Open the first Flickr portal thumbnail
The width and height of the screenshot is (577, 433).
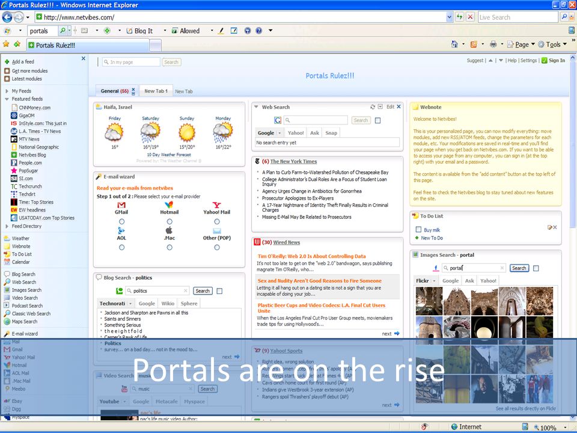(429, 301)
